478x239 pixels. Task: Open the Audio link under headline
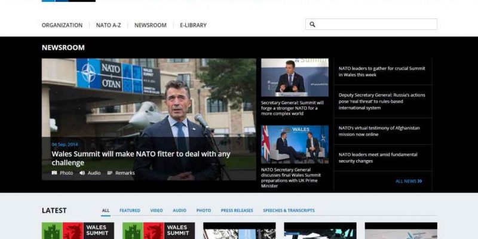click(94, 173)
